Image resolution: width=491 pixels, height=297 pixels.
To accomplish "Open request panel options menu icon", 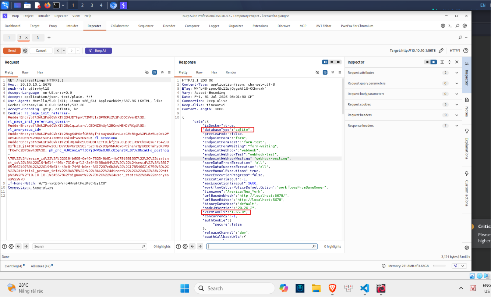I will [x=169, y=72].
